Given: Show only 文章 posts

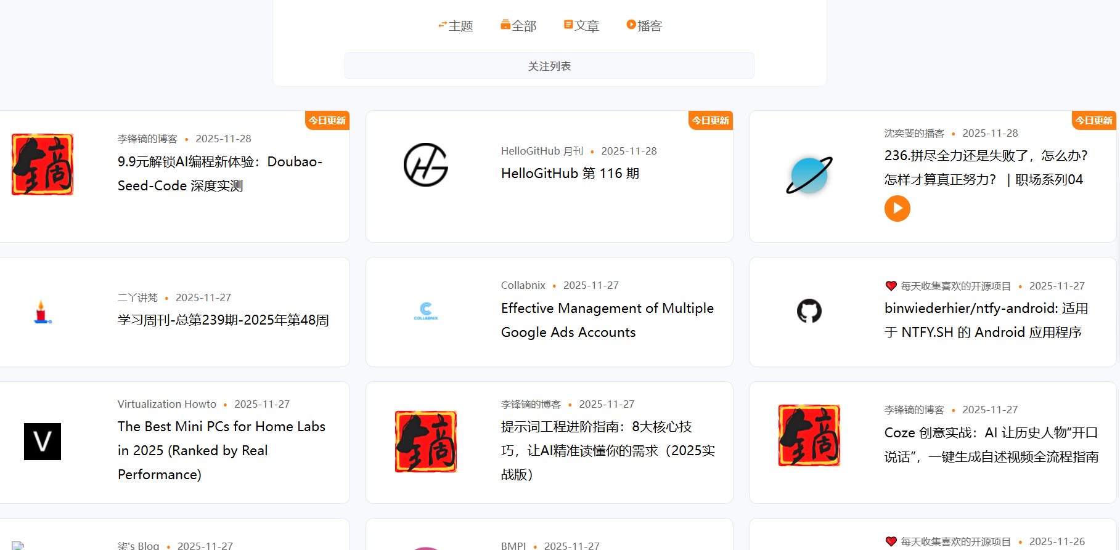Looking at the screenshot, I should (581, 26).
